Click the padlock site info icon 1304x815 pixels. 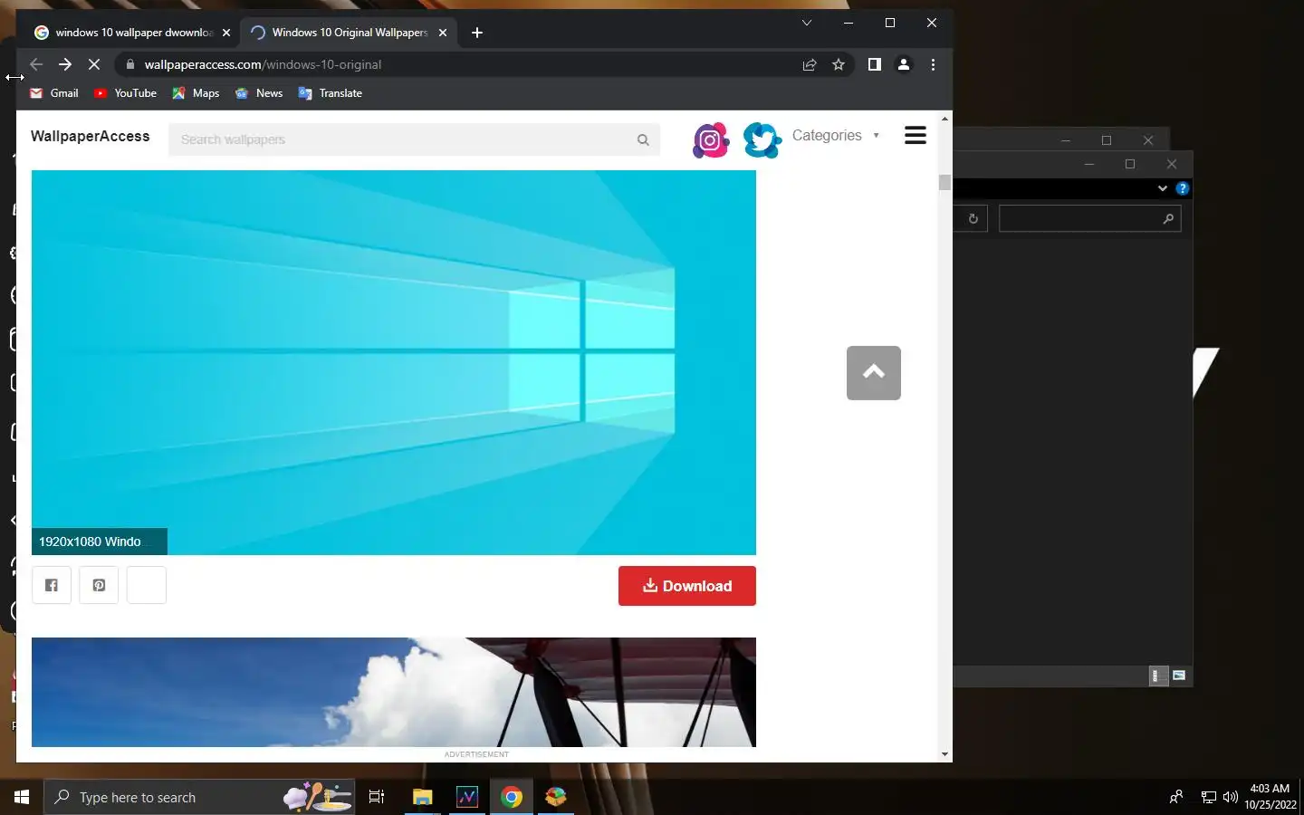click(x=130, y=64)
